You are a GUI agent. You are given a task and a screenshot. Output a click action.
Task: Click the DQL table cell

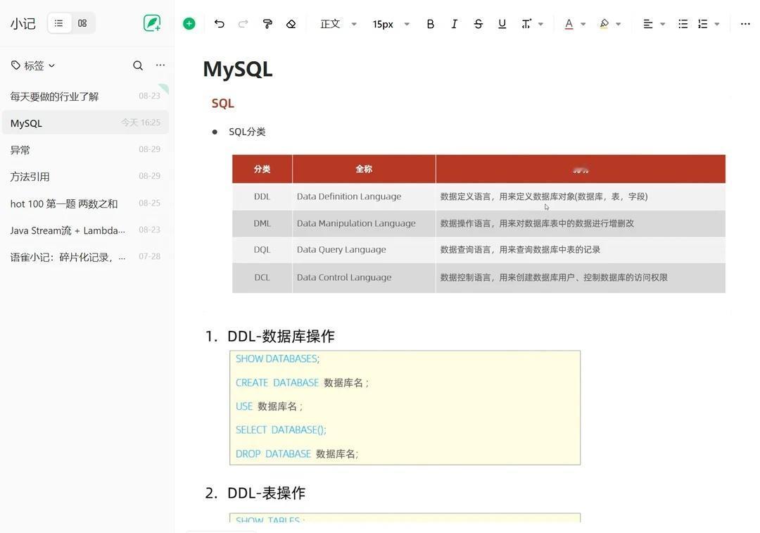[262, 250]
